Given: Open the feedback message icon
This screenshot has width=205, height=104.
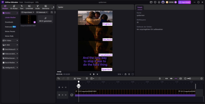Looking at the screenshot, I should click(155, 2).
